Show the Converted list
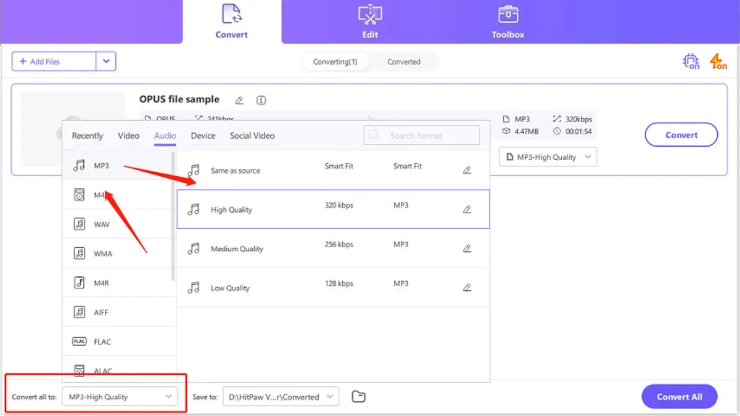 click(x=404, y=62)
